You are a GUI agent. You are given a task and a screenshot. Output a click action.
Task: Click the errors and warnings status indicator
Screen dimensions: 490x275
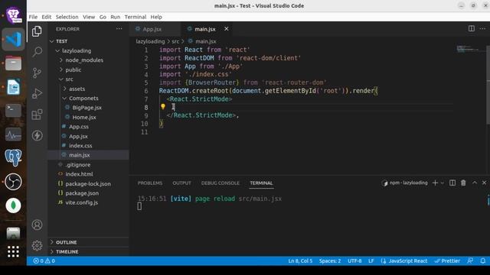pos(44,261)
